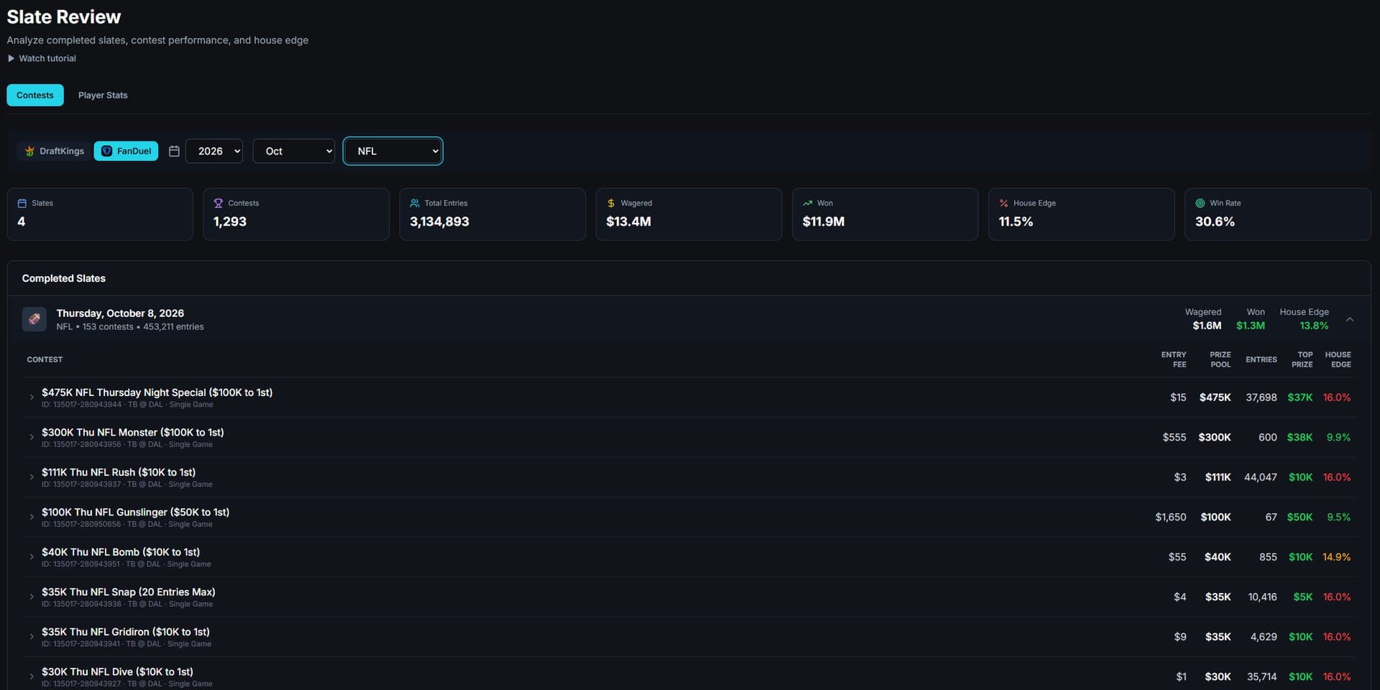The width and height of the screenshot is (1380, 690).
Task: Click the $35K Thu NFL Gridiron title
Action: (126, 632)
